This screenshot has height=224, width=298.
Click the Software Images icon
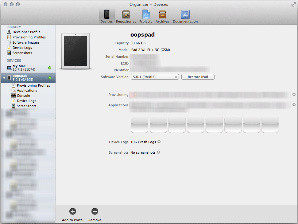(9, 42)
